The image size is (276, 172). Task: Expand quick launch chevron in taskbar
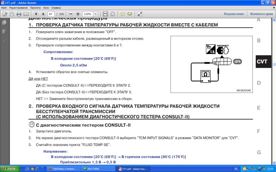42,168
